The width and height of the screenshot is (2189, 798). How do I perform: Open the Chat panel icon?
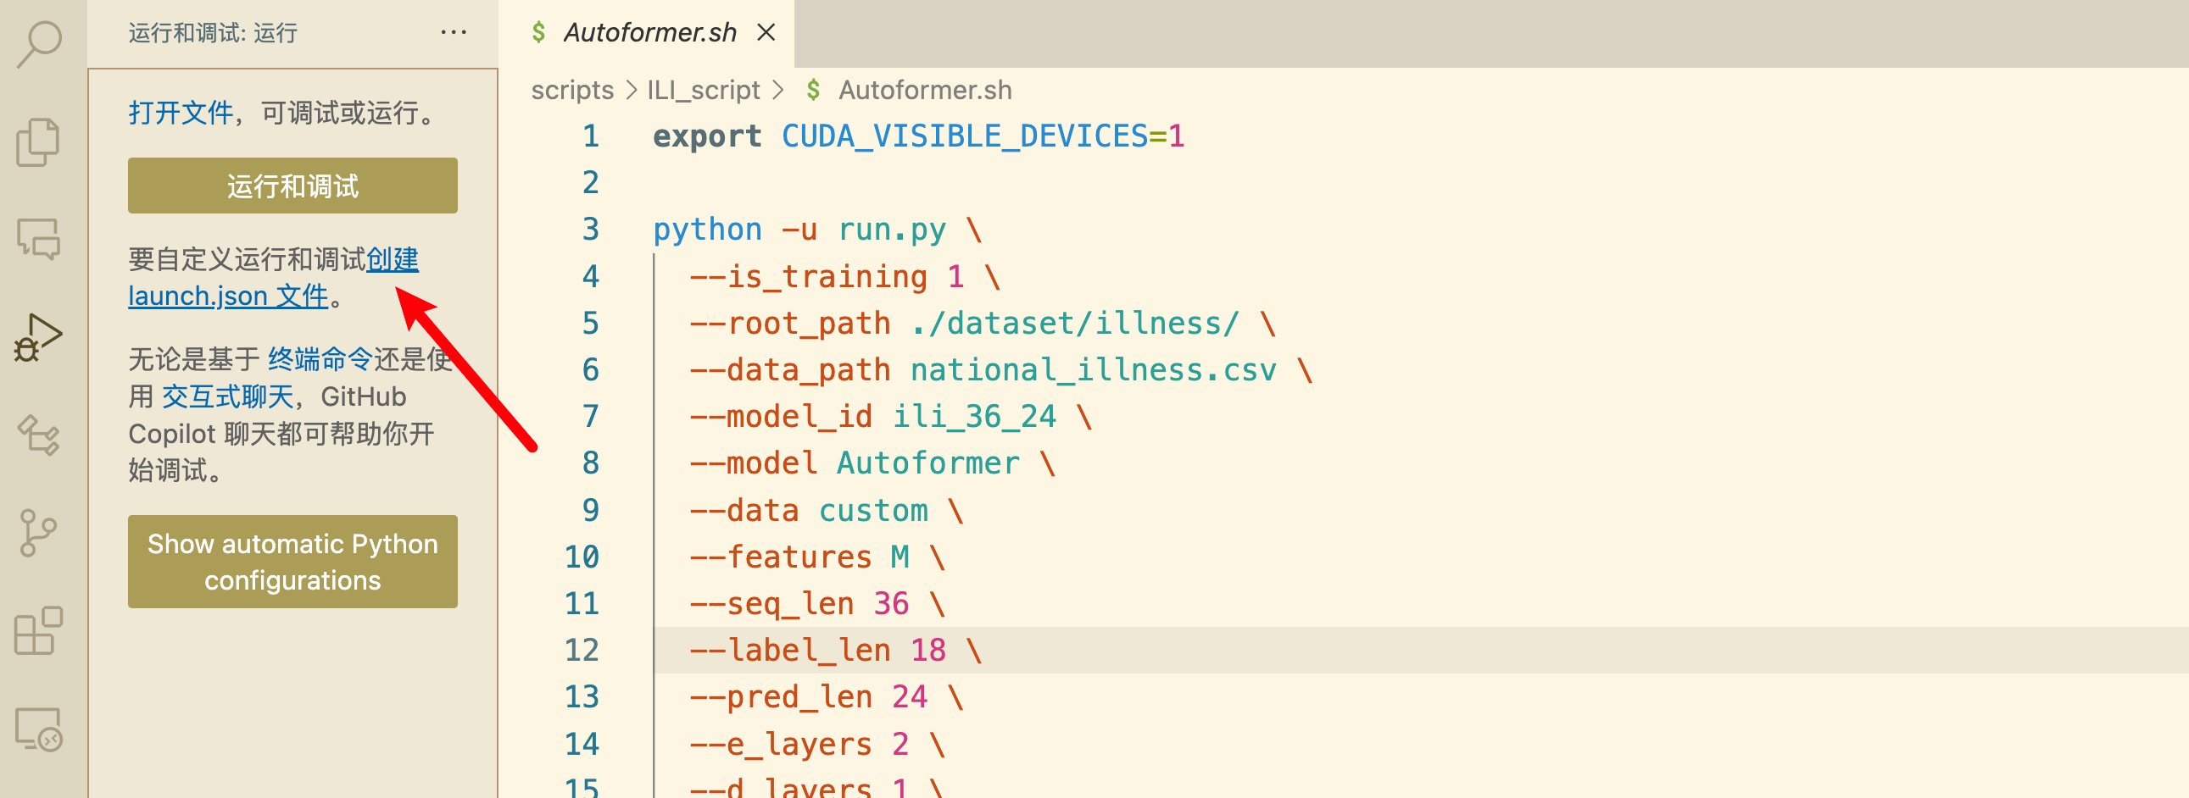(x=39, y=239)
